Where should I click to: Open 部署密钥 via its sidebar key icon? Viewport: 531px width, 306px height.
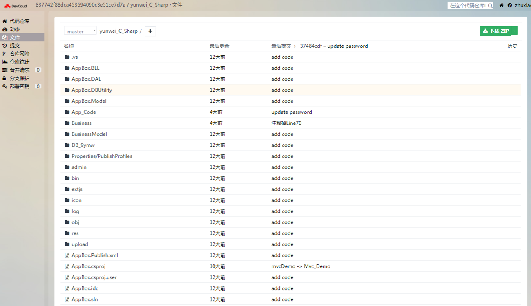pos(5,86)
